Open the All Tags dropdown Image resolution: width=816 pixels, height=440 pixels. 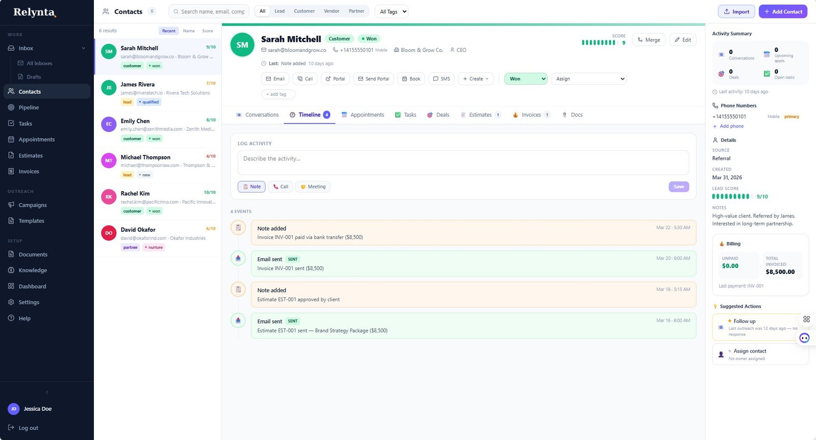point(393,12)
